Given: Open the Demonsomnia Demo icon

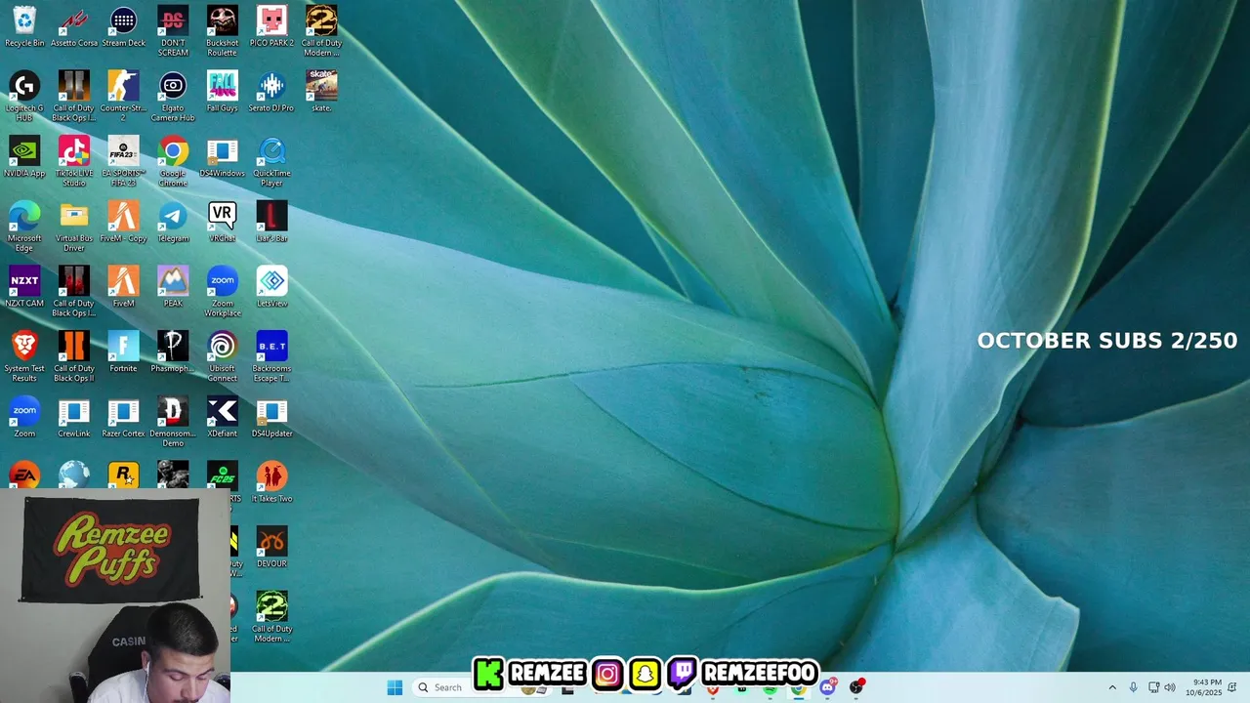Looking at the screenshot, I should coord(173,421).
